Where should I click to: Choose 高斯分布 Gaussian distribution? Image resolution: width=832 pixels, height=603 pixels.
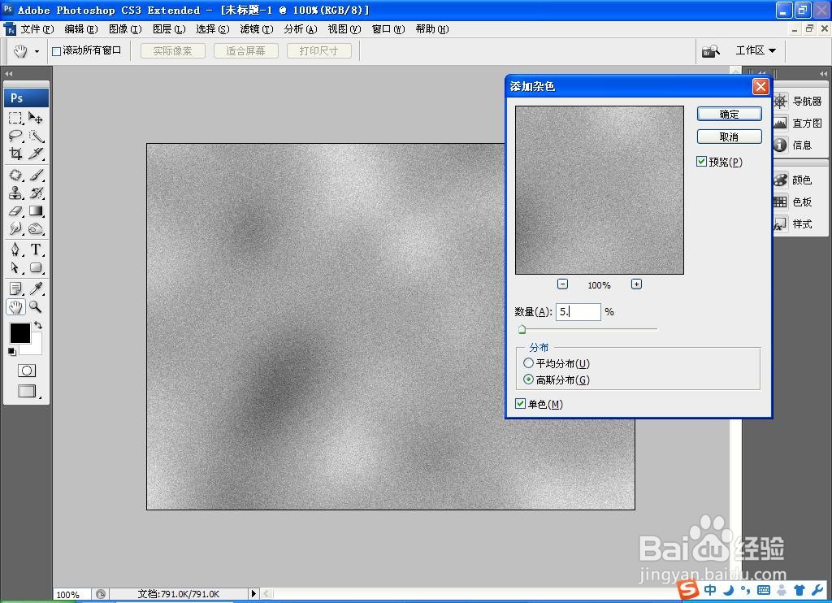coord(528,380)
